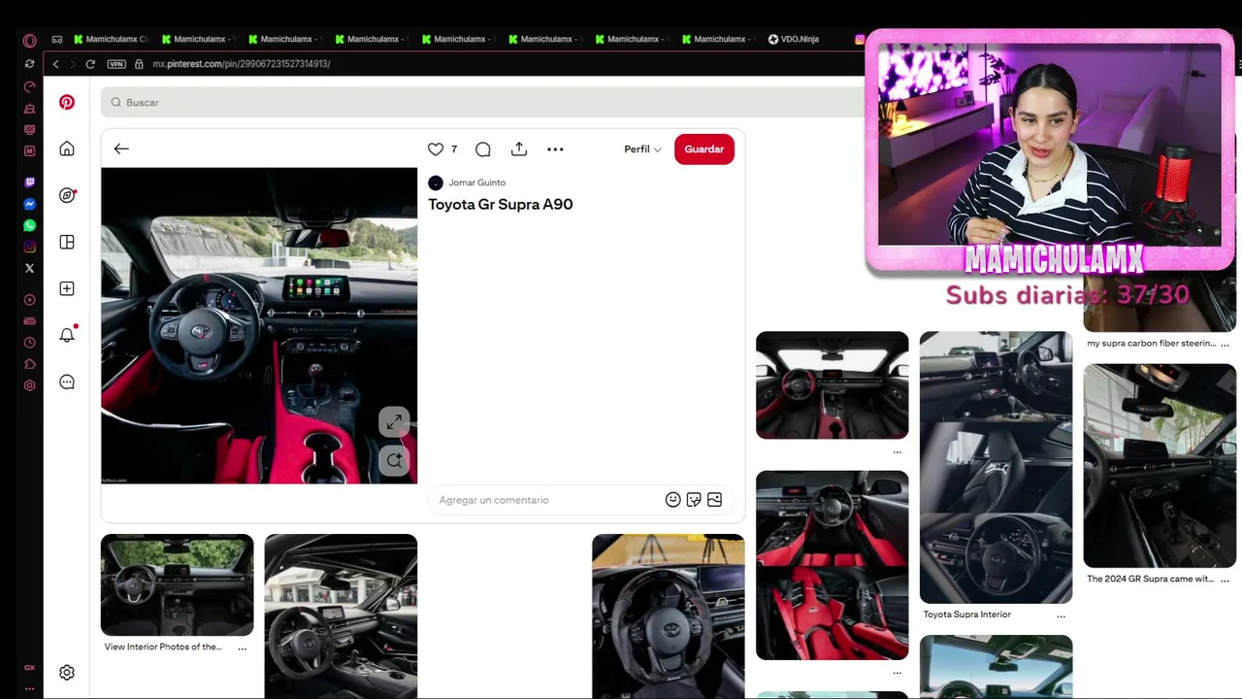The width and height of the screenshot is (1242, 699).
Task: Open Instagram in the browser sidebar
Action: (x=30, y=247)
